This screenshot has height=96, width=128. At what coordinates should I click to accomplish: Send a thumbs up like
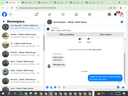coord(123,87)
